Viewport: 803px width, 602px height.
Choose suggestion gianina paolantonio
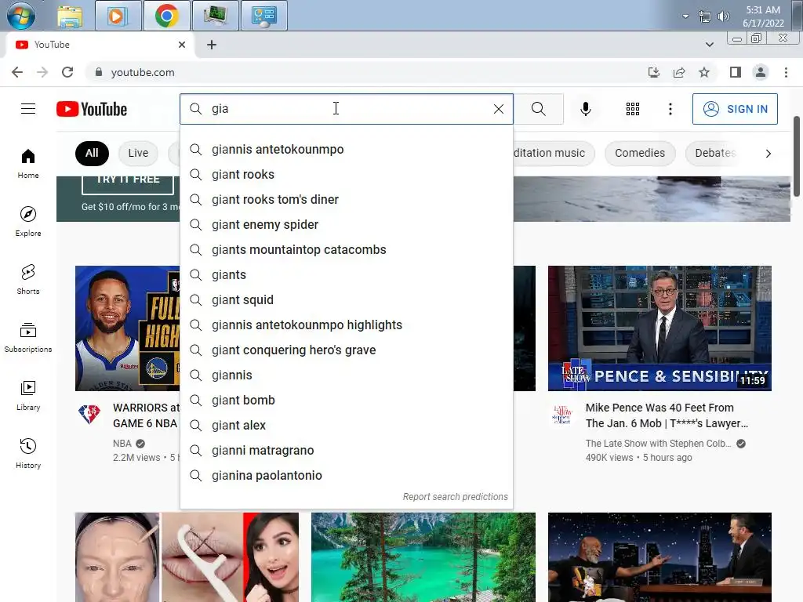point(346,476)
